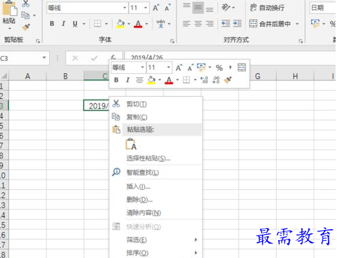Choose Copy (复制) from context menu

(156, 117)
